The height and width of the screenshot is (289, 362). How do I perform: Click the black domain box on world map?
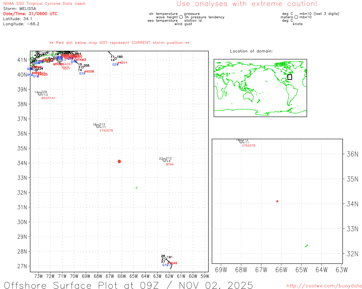tap(290, 77)
